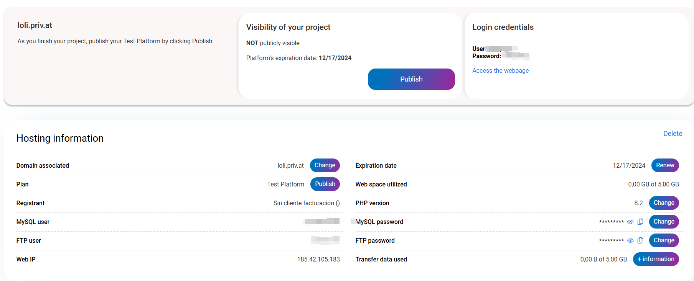
Task: Change the associated domain loli.priv.at
Action: 325,165
